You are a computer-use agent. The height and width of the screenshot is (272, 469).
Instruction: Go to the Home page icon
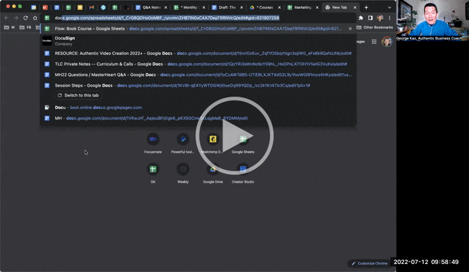[35, 18]
